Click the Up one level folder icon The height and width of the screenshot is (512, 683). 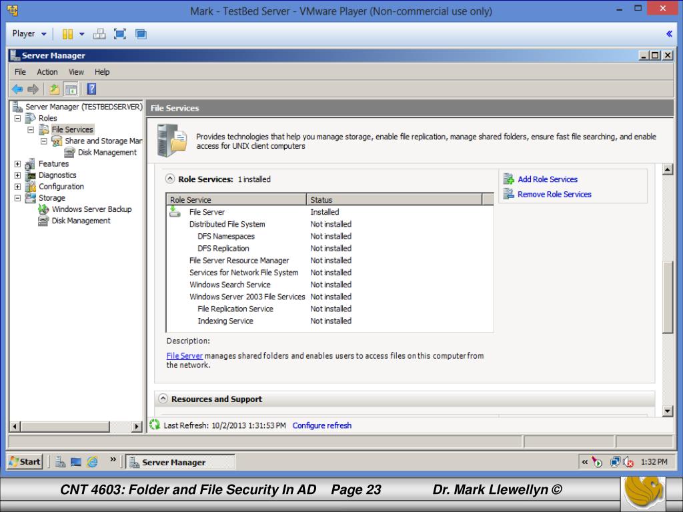point(54,89)
